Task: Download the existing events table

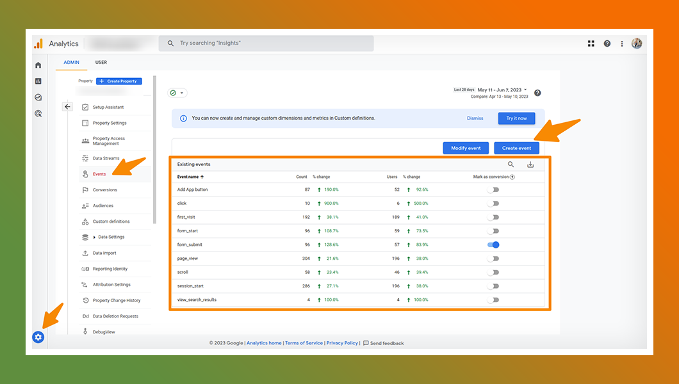Action: (x=530, y=164)
